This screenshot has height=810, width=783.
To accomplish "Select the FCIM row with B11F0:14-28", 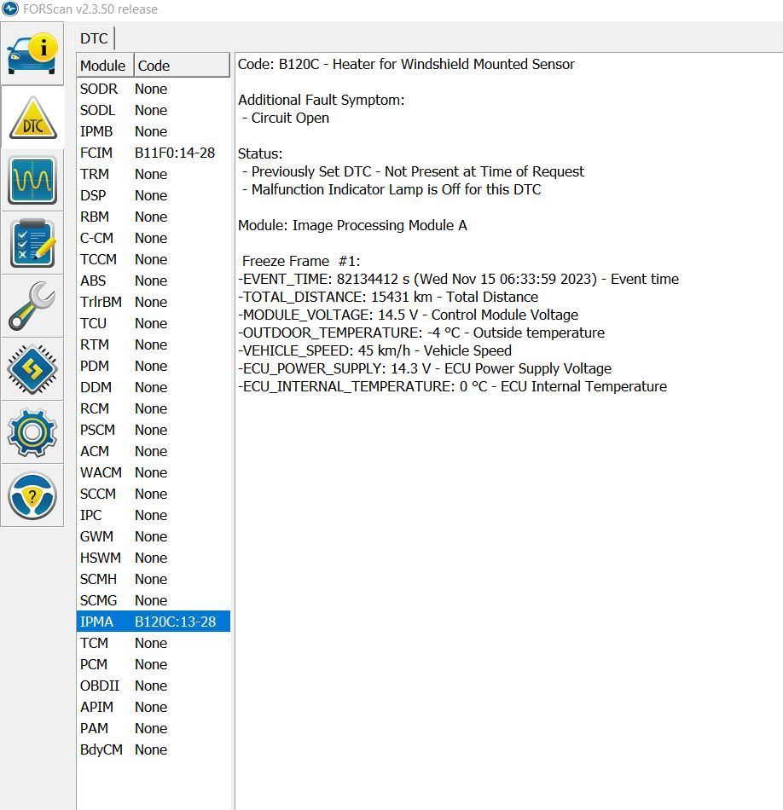I will (x=154, y=153).
